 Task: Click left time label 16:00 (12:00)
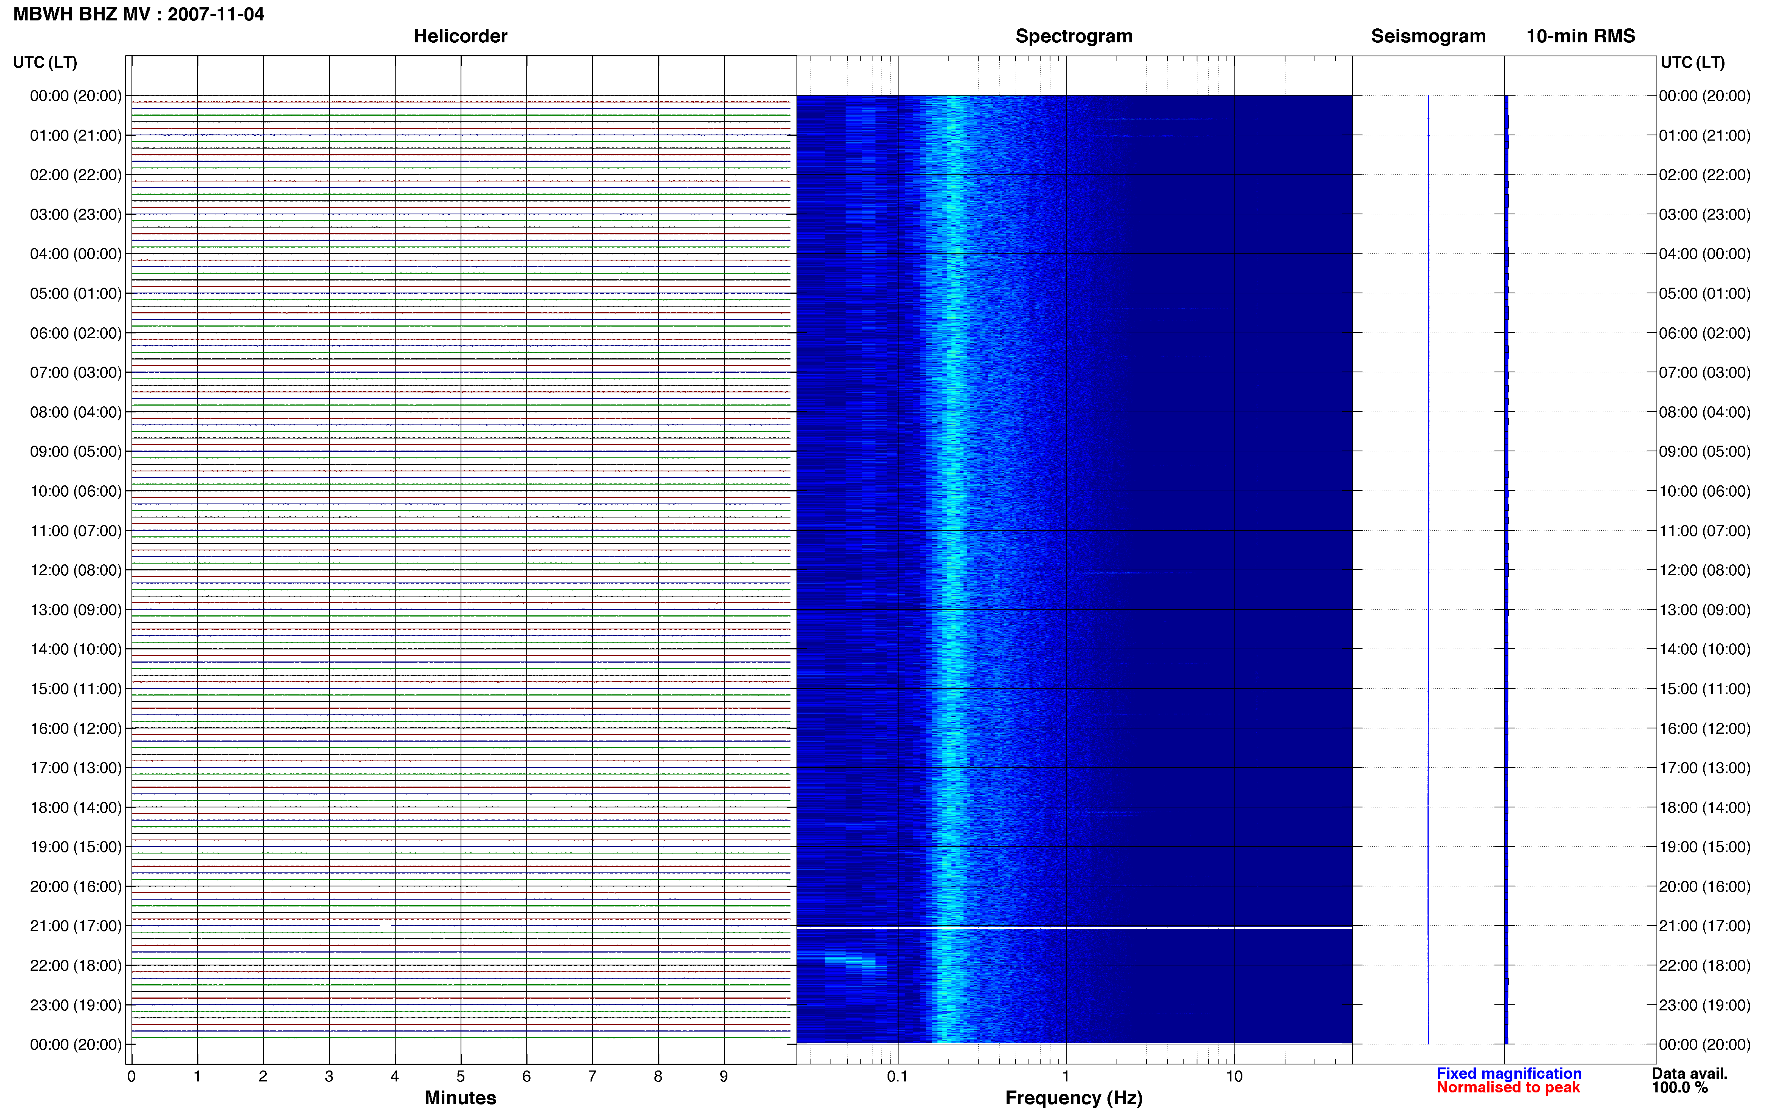click(x=76, y=728)
